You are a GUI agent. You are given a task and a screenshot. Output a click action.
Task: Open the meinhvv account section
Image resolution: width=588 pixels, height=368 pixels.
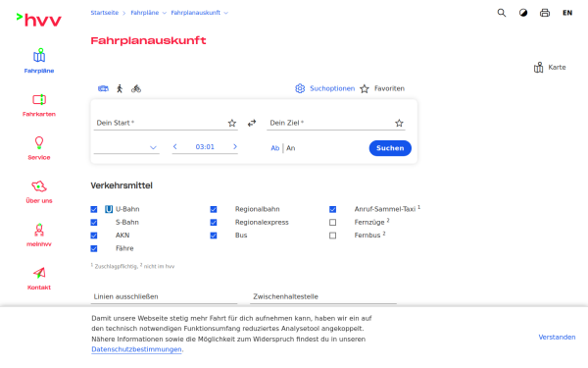pos(39,236)
